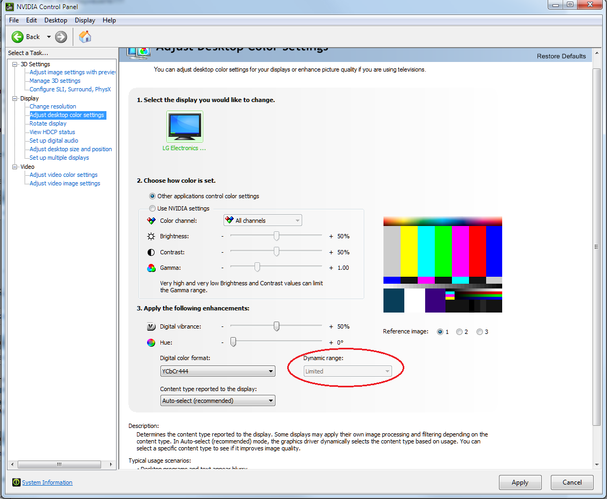Open the Dynamic range Limited dropdown
Screen dimensions: 607x499
click(x=347, y=371)
